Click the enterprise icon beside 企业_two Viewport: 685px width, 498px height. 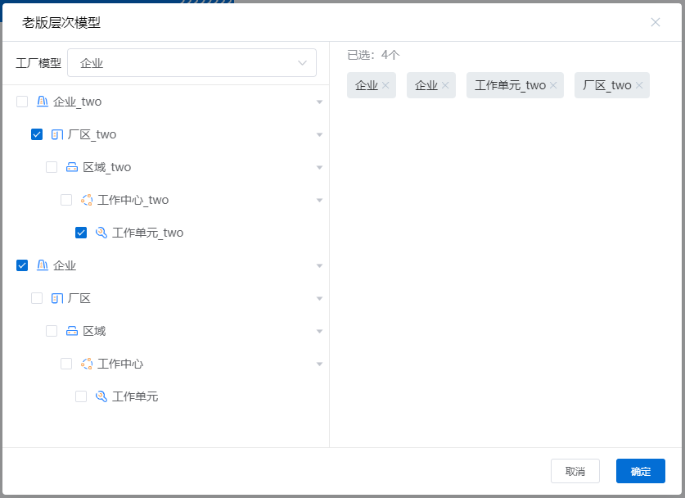(x=43, y=102)
